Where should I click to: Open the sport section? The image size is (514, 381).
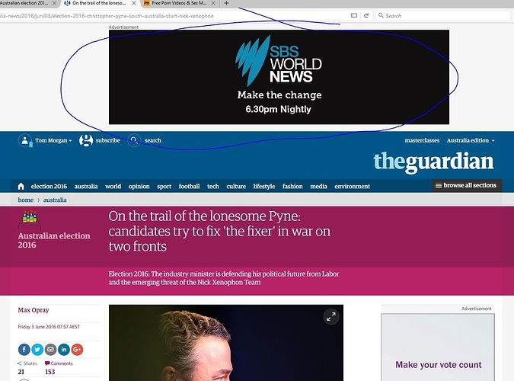[x=164, y=187]
